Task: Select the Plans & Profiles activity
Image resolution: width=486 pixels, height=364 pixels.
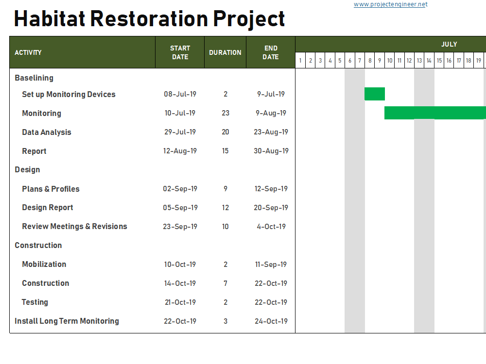Action: [x=51, y=189]
